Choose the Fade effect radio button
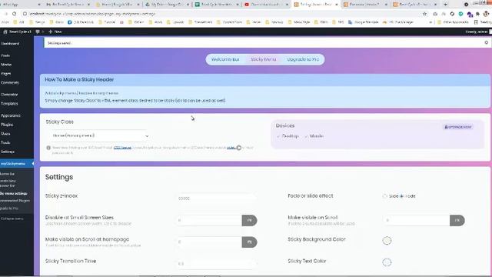Image resolution: width=492 pixels, height=277 pixels. pos(401,196)
